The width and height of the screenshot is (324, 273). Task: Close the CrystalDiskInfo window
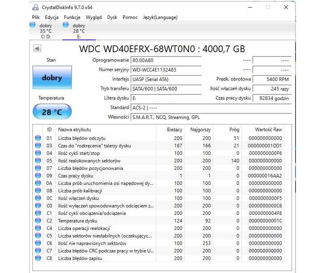(x=286, y=7)
